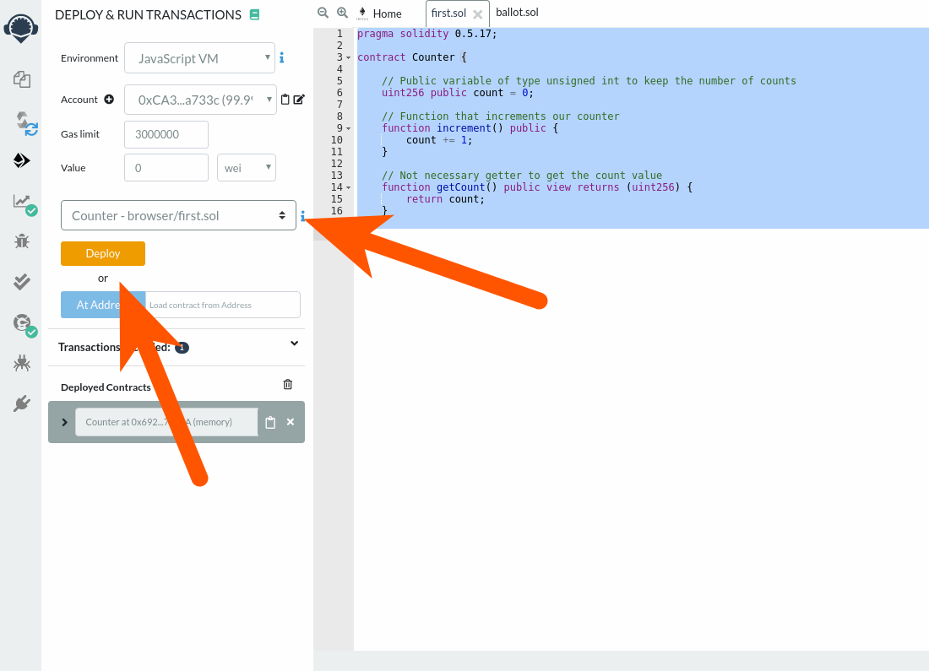The width and height of the screenshot is (929, 671).
Task: Collapse the Transactions Recorded section
Action: click(x=294, y=344)
